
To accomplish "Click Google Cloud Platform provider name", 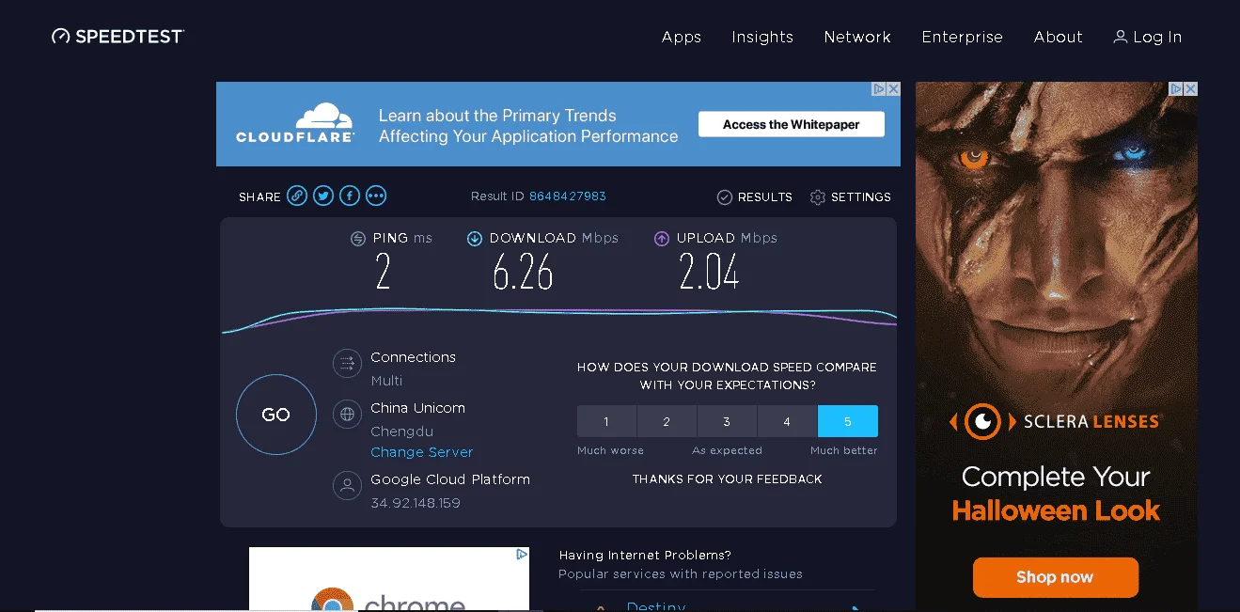I will click(450, 479).
